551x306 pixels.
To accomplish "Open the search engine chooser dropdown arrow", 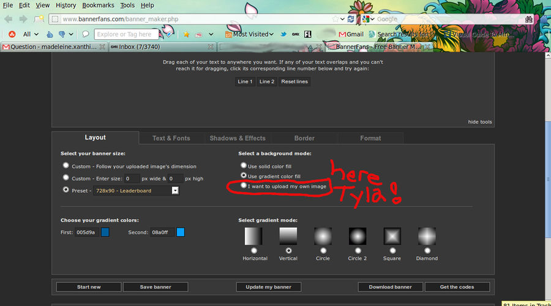I will pyautogui.click(x=372, y=19).
